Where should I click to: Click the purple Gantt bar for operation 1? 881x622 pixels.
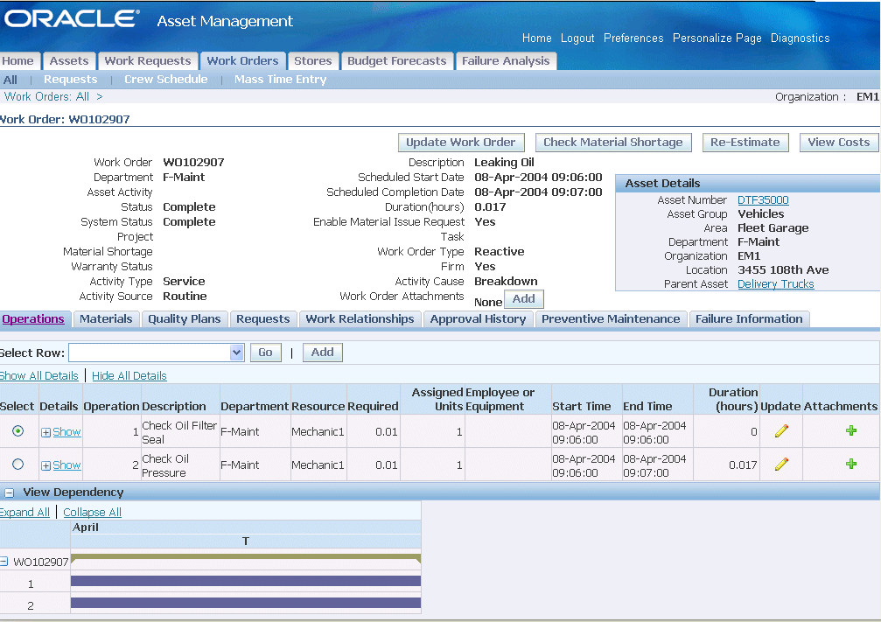point(246,580)
